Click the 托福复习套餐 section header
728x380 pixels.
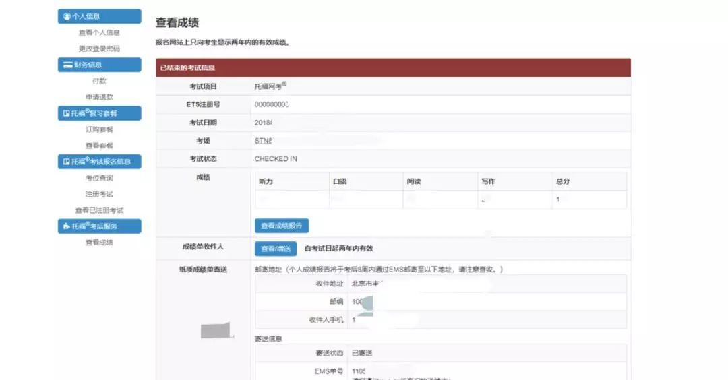tap(99, 113)
